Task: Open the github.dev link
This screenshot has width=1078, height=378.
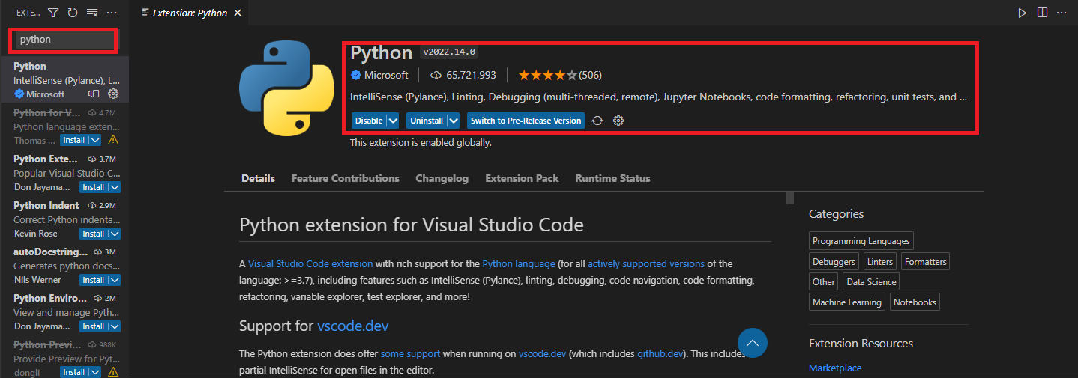Action: coord(661,353)
